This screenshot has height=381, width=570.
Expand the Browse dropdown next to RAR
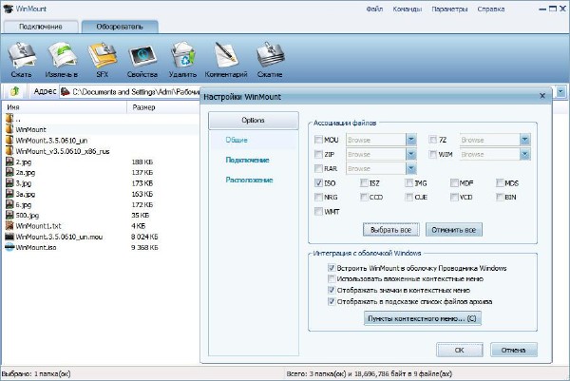(x=411, y=168)
